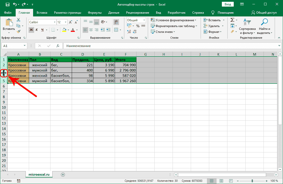Toggle Italic formatting (К)
The width and height of the screenshot is (283, 184).
point(37,30)
